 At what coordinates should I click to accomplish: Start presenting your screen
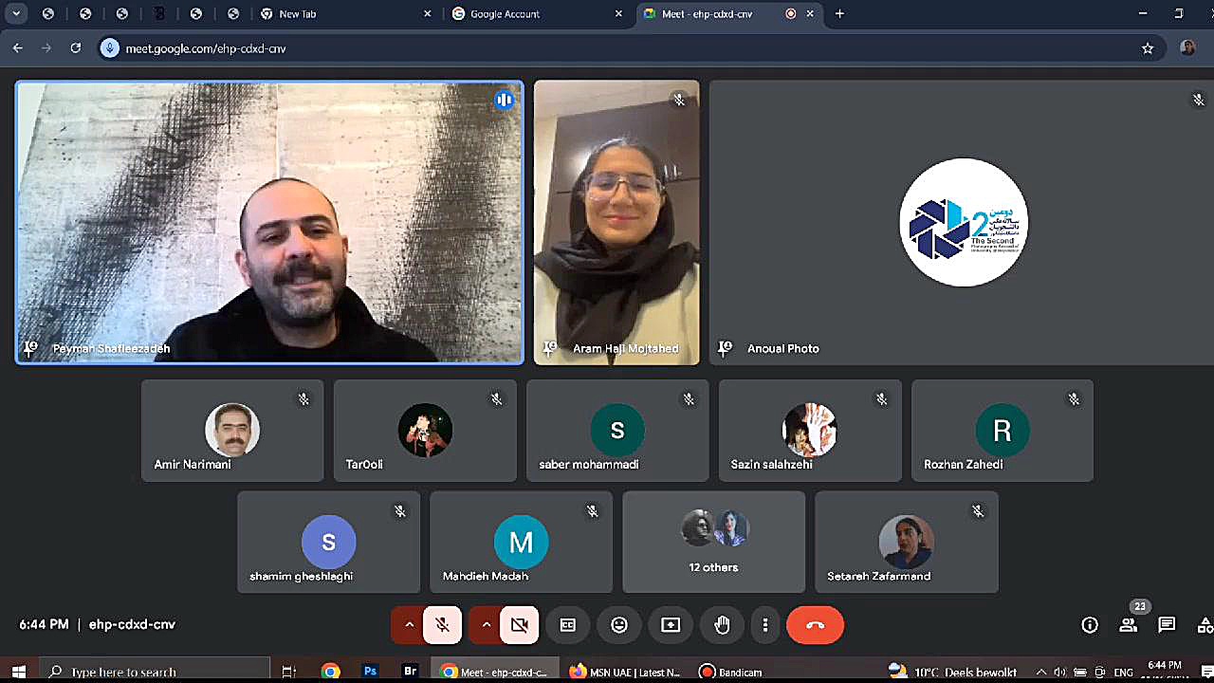point(671,625)
